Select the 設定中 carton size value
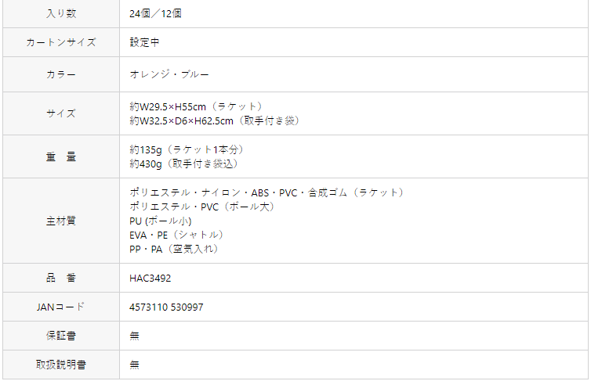The image size is (591, 381). coord(144,42)
